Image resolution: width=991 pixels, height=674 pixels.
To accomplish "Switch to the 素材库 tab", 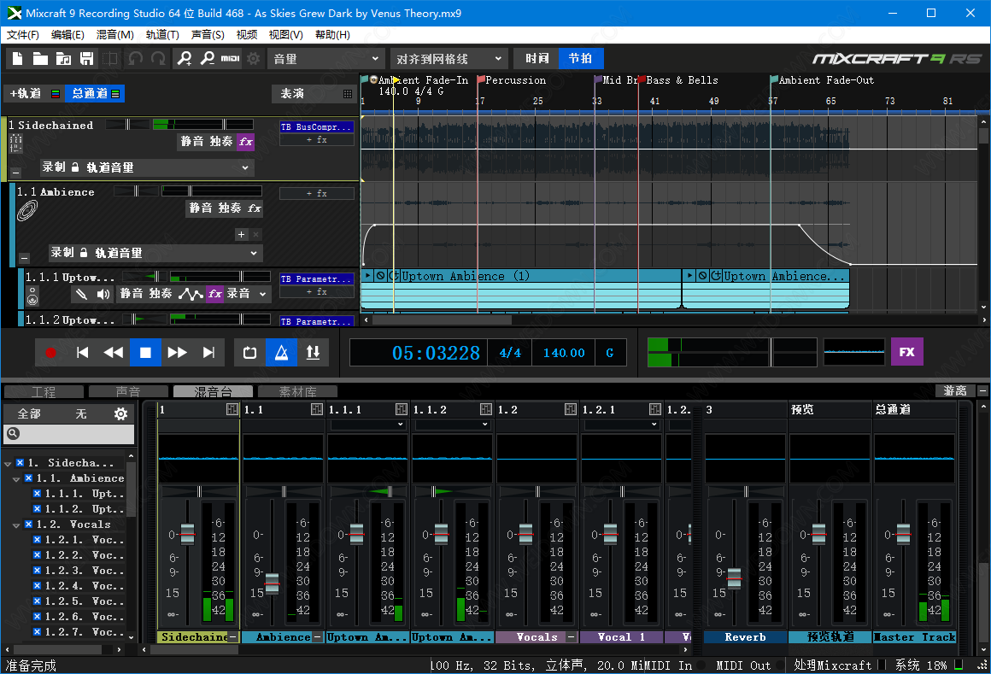I will click(x=297, y=391).
